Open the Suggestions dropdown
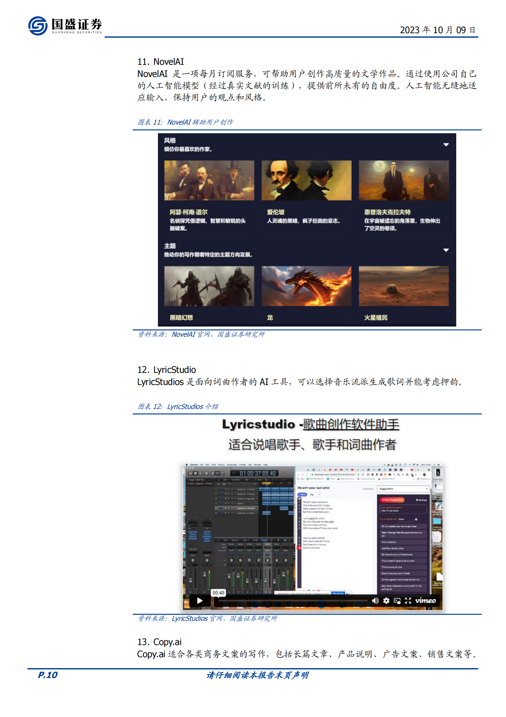Image resolution: width=506 pixels, height=717 pixels. tap(403, 489)
